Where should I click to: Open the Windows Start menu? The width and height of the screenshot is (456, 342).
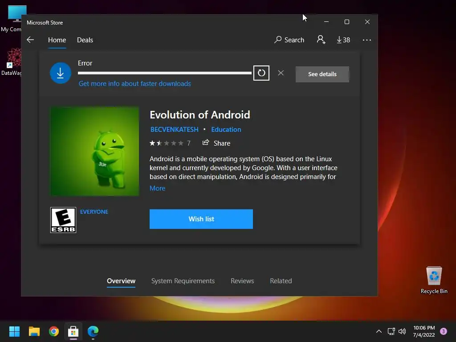click(14, 331)
